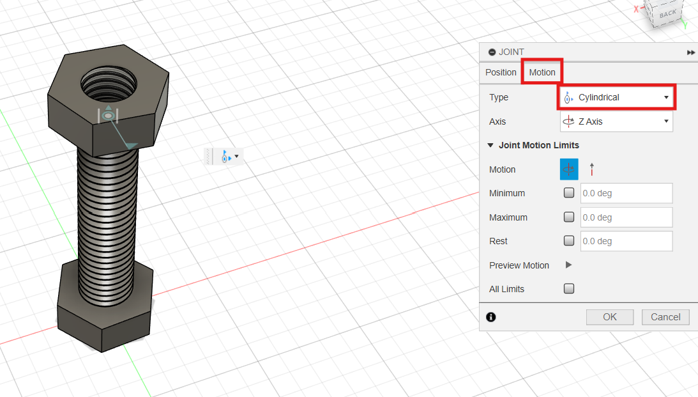Switch to the Motion tab
Viewport: 698px width, 397px height.
tap(542, 72)
